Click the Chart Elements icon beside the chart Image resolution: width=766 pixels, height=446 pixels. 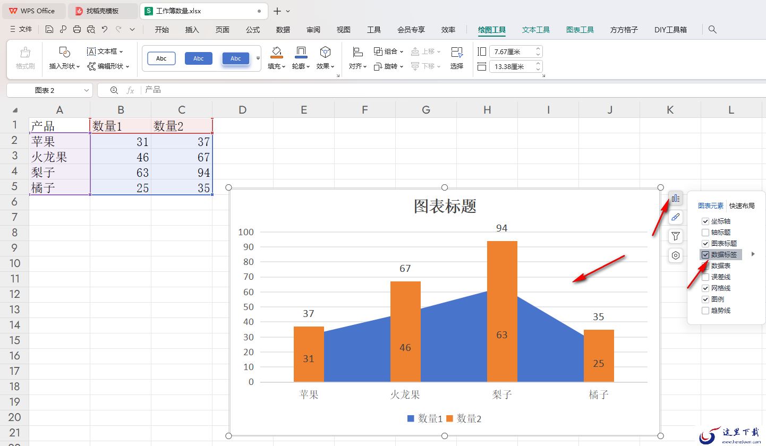click(x=675, y=198)
